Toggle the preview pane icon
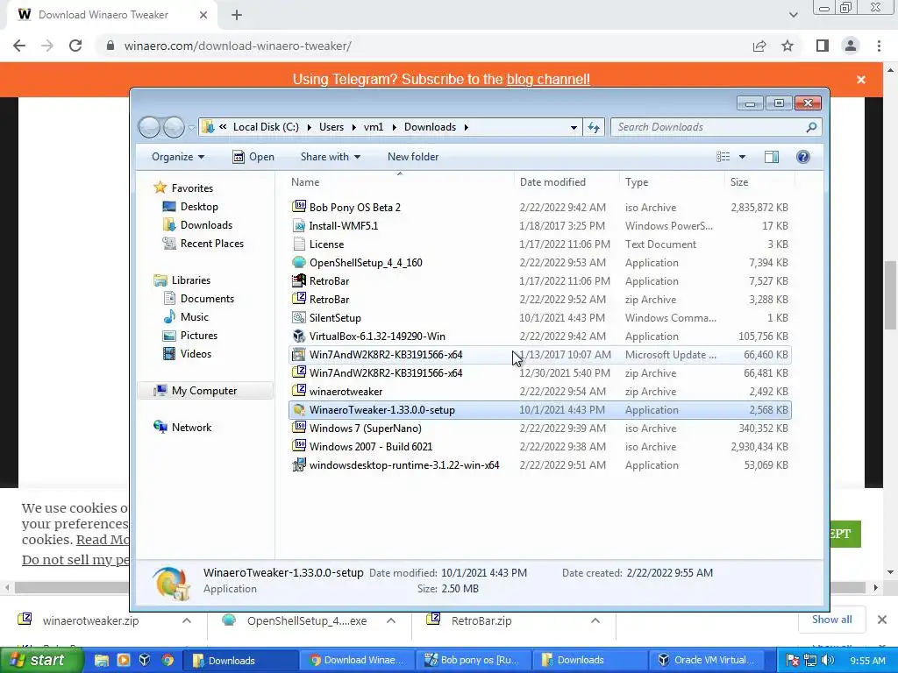This screenshot has width=898, height=673. pos(772,157)
